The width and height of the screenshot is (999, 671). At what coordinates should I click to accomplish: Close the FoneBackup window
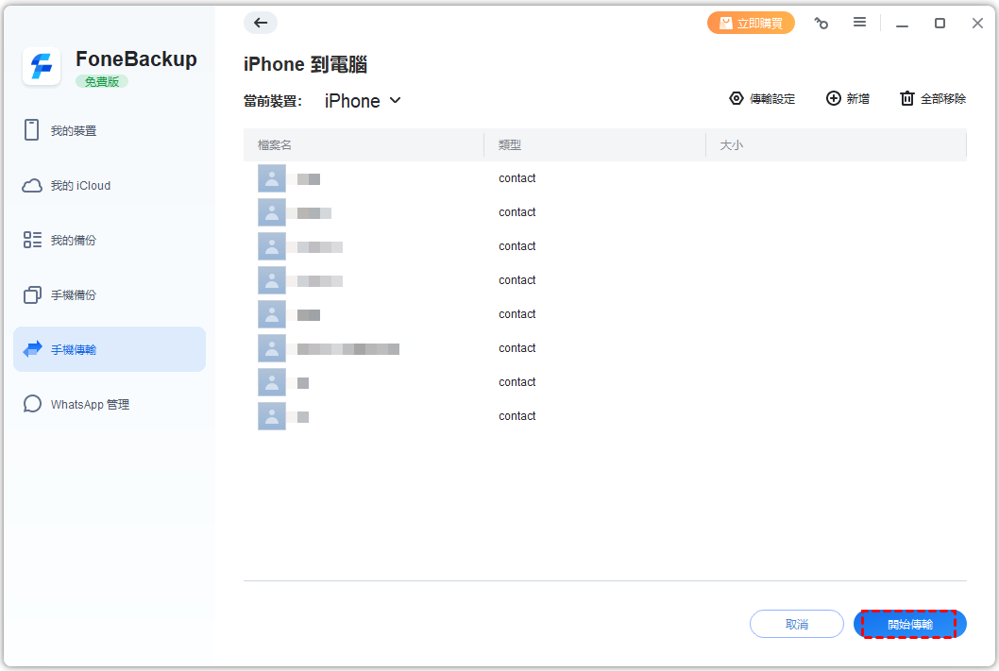[977, 23]
